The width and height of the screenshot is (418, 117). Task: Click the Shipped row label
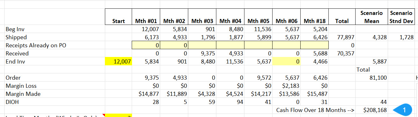click(x=16, y=37)
